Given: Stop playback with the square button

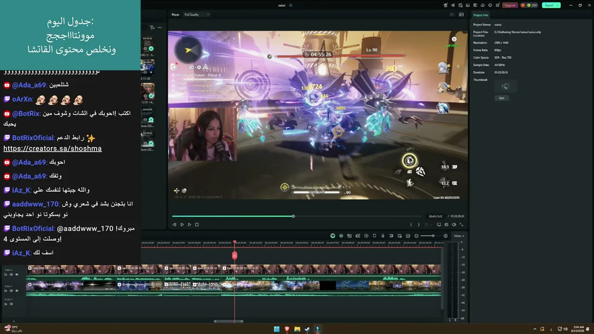Looking at the screenshot, I should point(197,225).
